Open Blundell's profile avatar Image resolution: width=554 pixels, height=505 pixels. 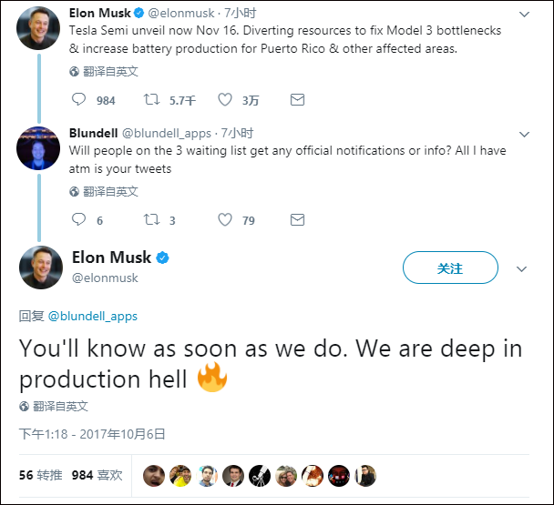tap(38, 147)
